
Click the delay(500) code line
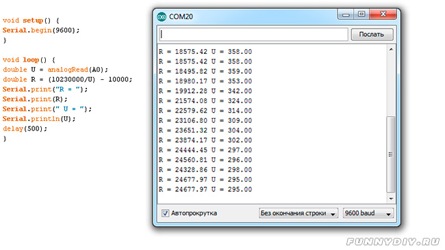(25, 129)
